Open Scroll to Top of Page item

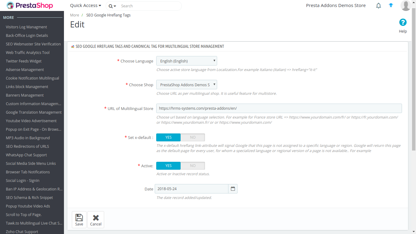point(24,214)
